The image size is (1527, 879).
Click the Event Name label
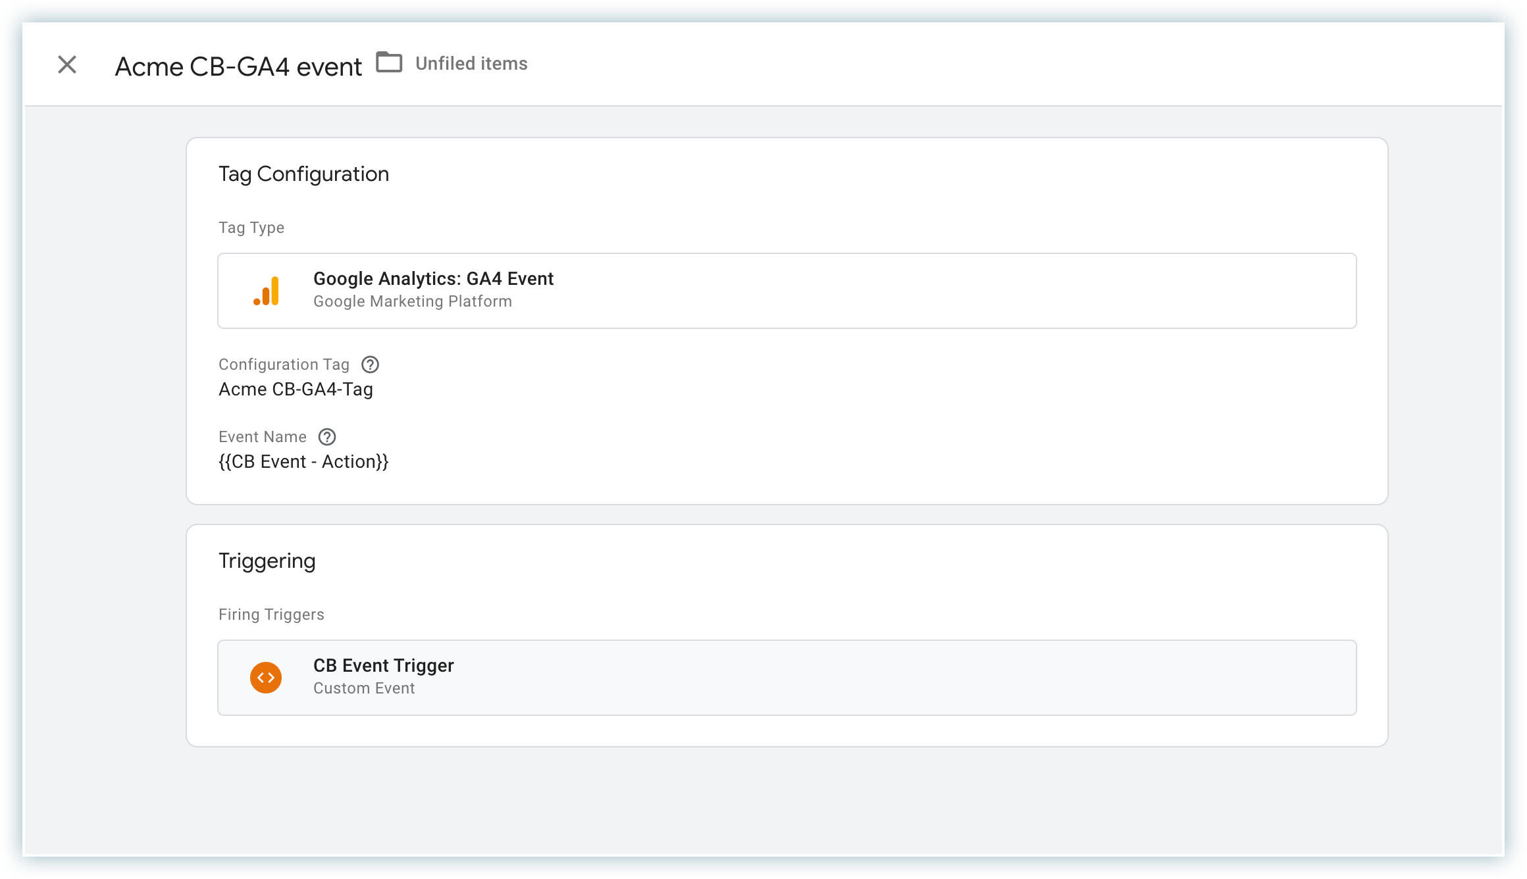[x=262, y=437]
